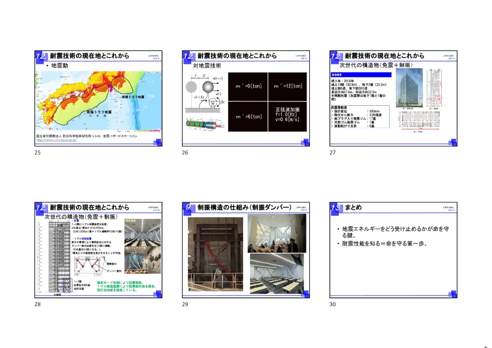492x348 pixels.
Task: Select the m´=12[ton] video panel
Action: coord(287,87)
